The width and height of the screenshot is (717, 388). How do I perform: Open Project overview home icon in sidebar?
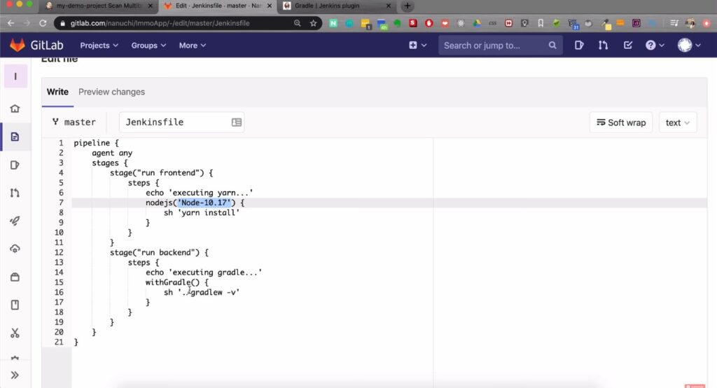15,109
